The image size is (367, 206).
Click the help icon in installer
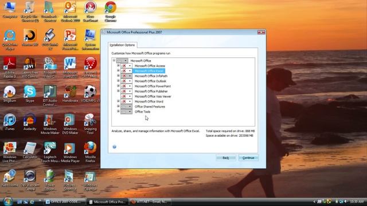tap(114, 146)
